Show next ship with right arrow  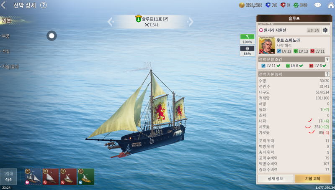click(191, 22)
